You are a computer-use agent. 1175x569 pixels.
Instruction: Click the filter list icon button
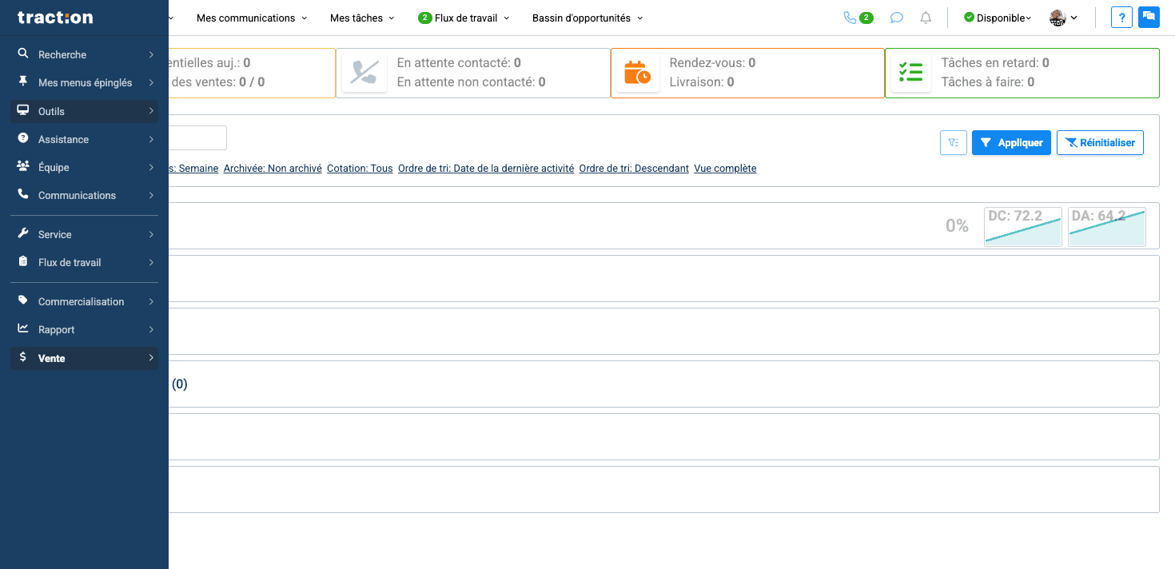(954, 142)
